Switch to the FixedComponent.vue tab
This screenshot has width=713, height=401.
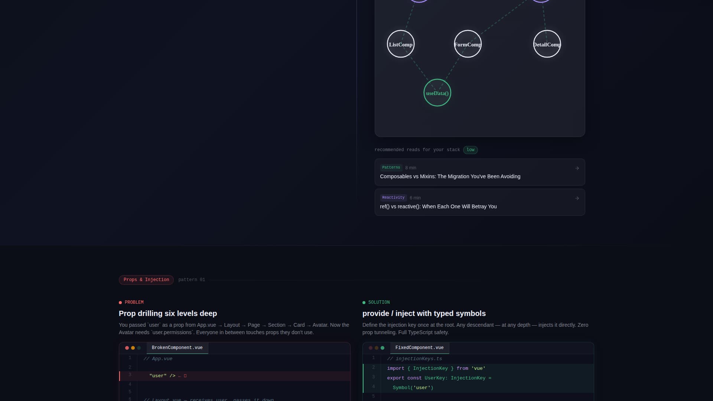[419, 348]
